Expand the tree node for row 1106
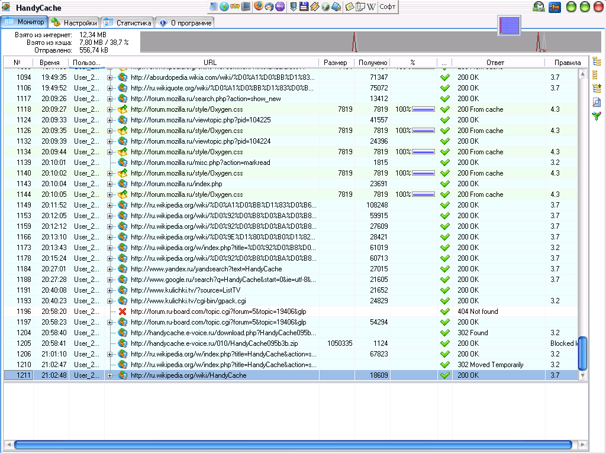This screenshot has height=454, width=606. [x=109, y=89]
